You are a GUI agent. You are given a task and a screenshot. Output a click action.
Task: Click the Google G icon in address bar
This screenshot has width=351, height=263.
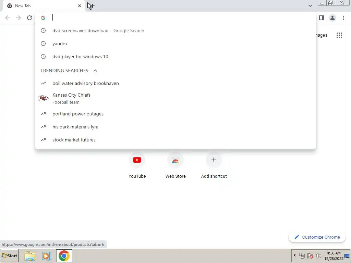click(x=43, y=18)
